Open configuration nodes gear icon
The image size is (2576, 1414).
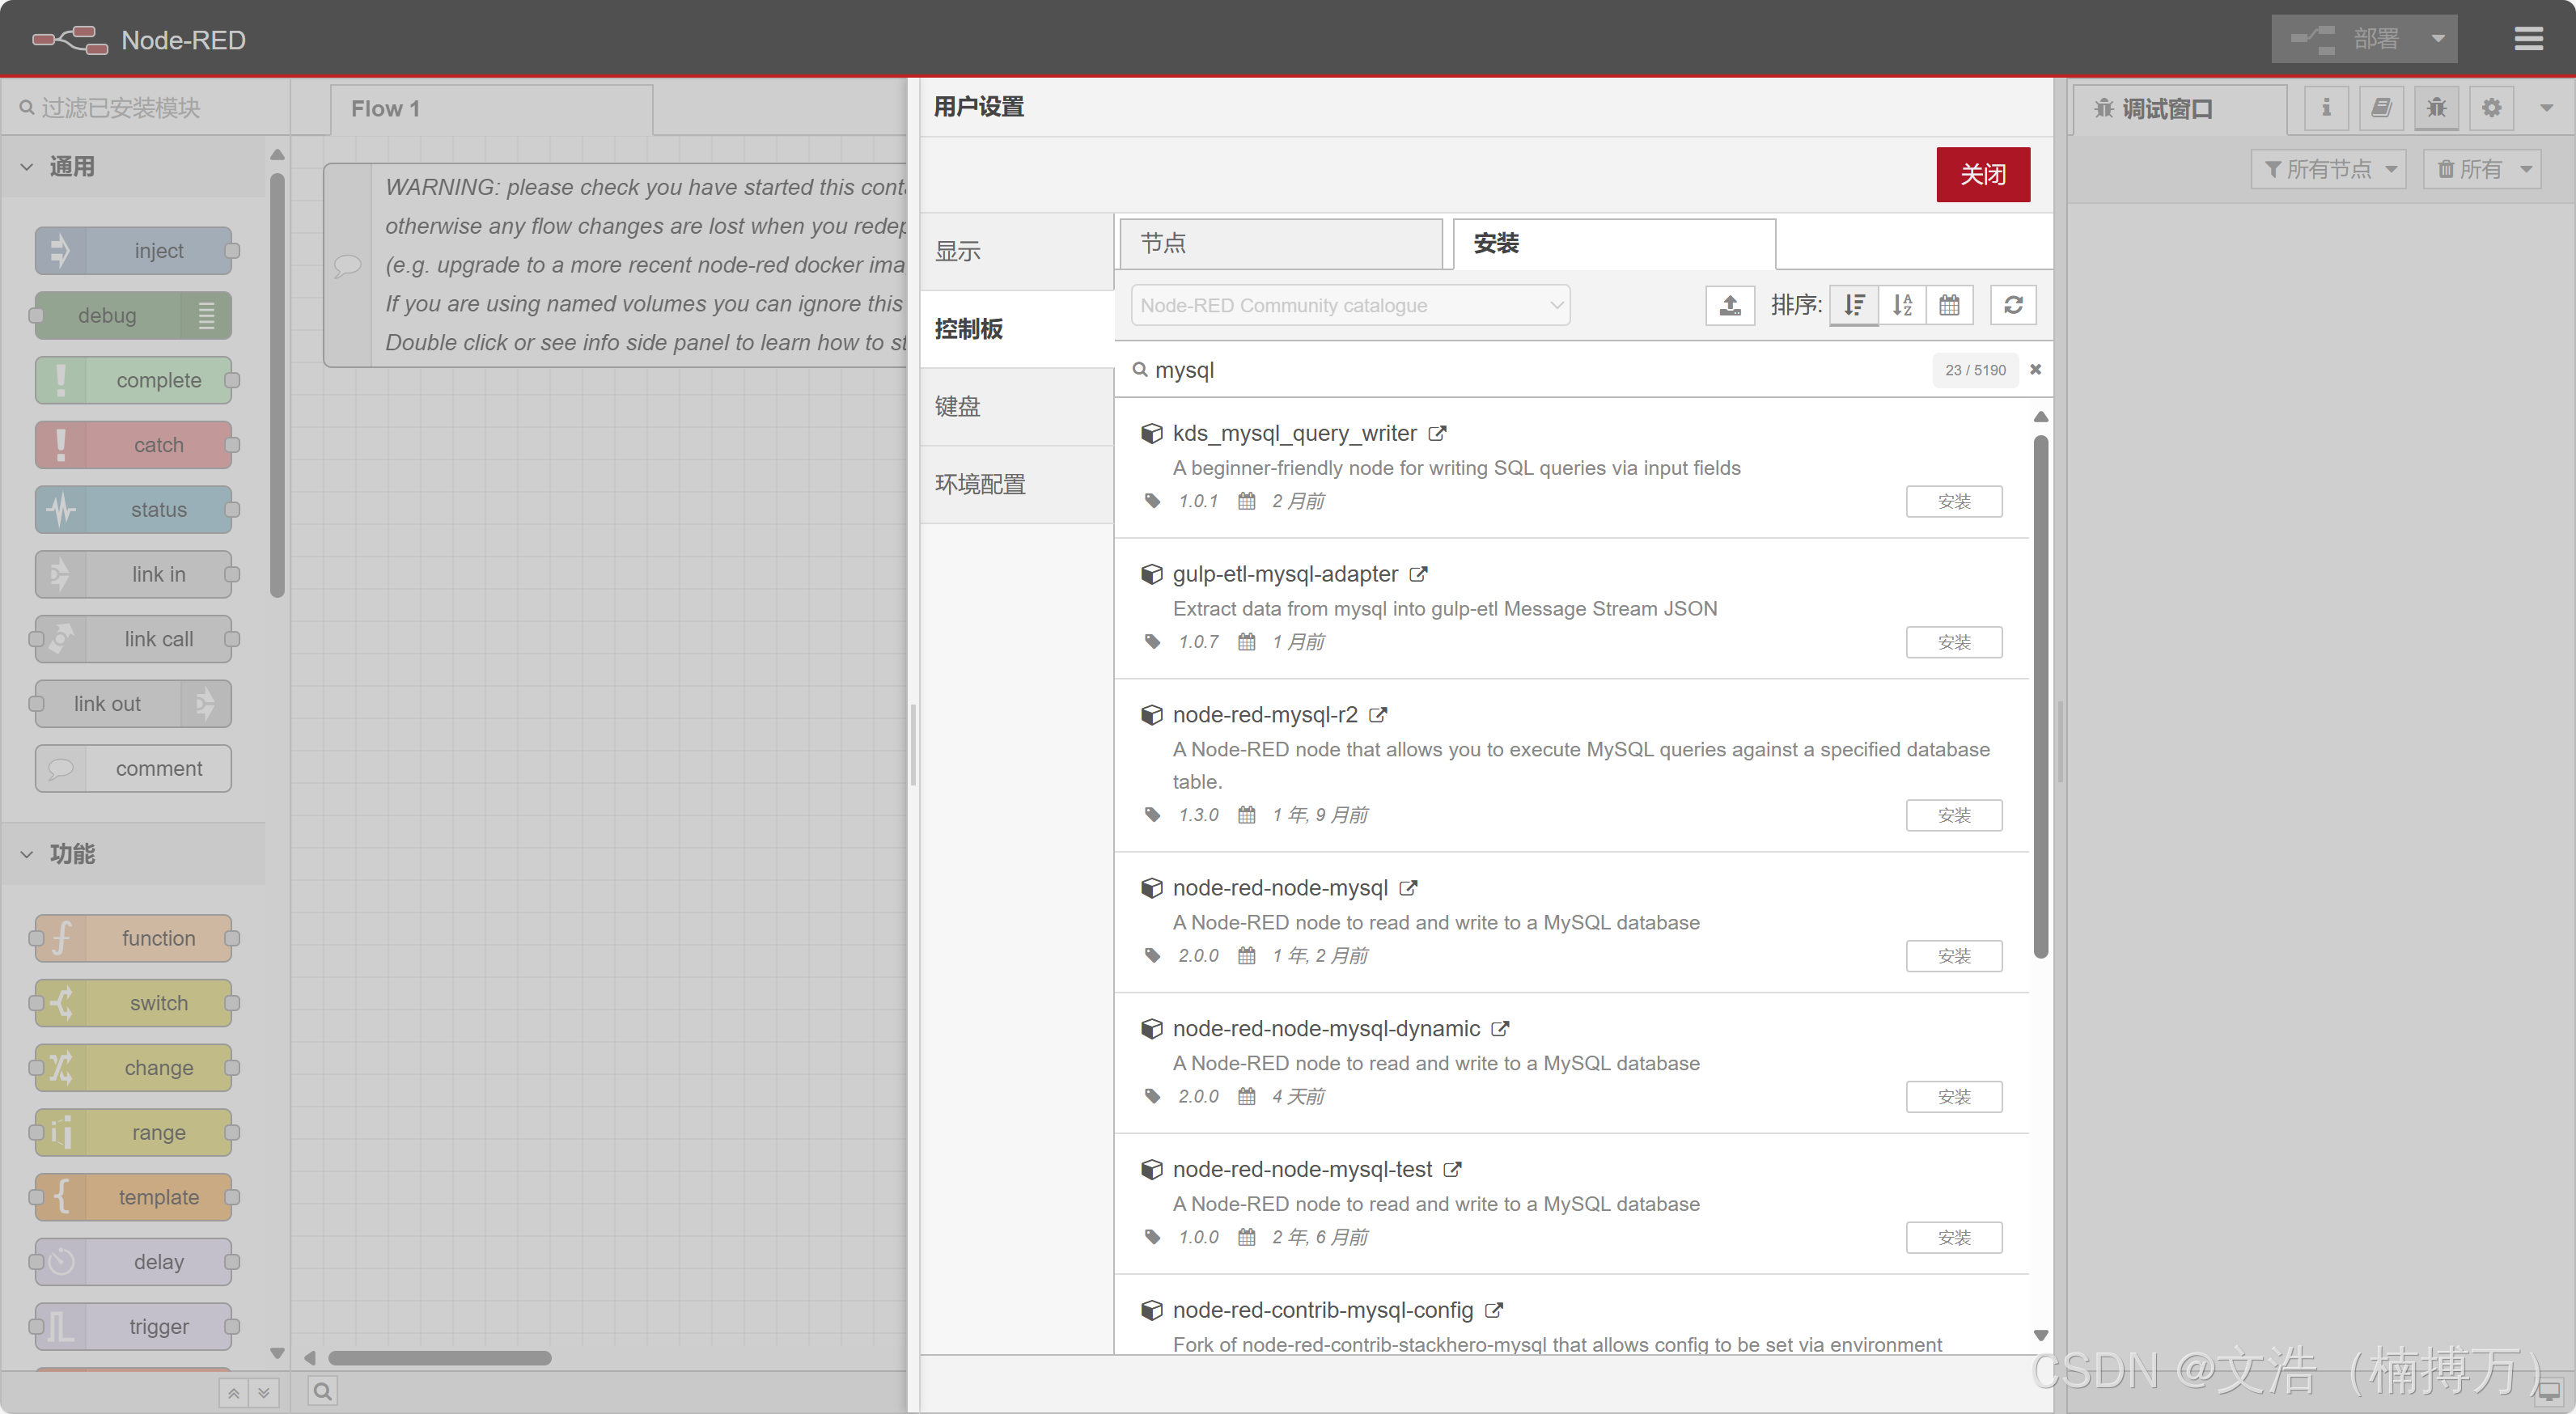point(2491,108)
